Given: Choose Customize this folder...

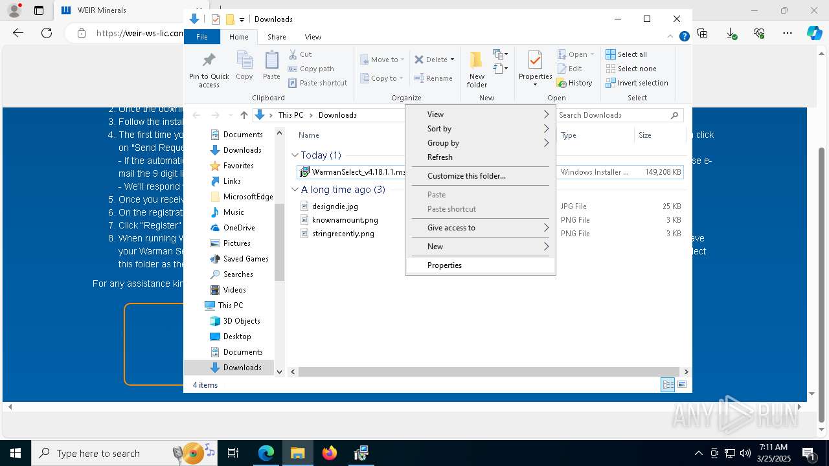Looking at the screenshot, I should [481, 176].
